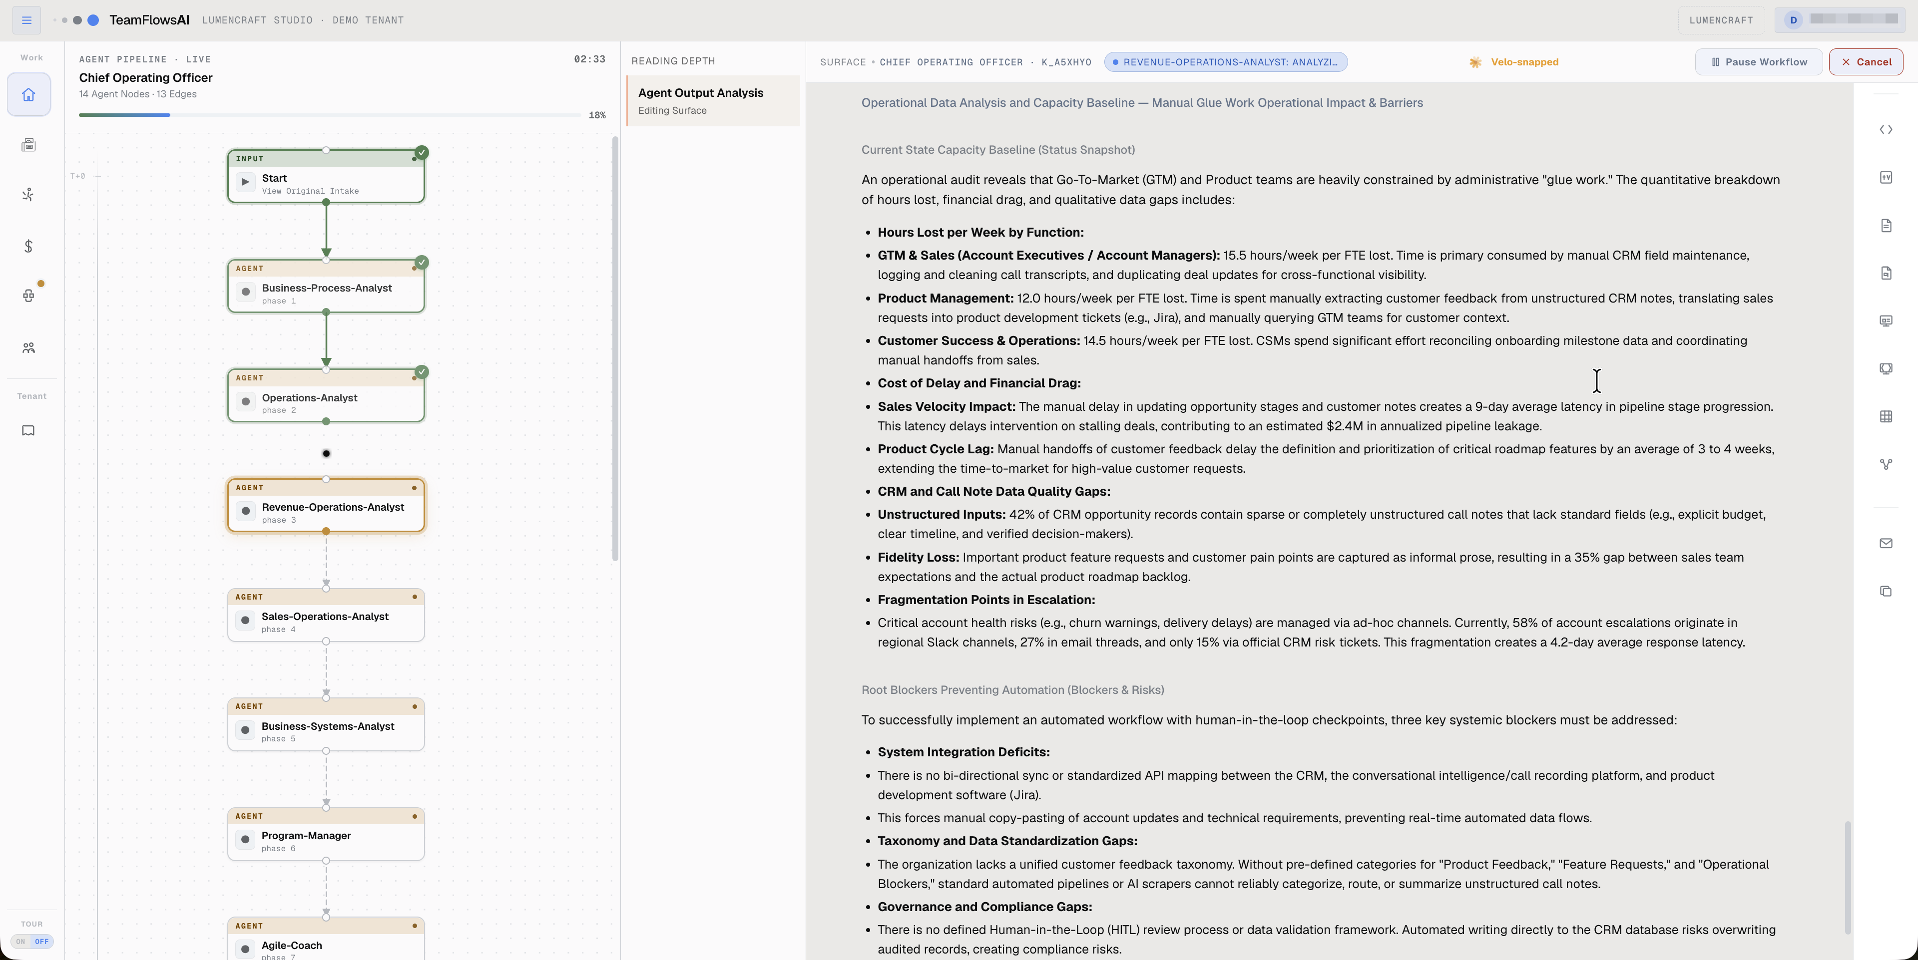Screen dimensions: 1918x960
Task: Click the green checkmark on Business-Process-Analyst node
Action: pyautogui.click(x=422, y=262)
